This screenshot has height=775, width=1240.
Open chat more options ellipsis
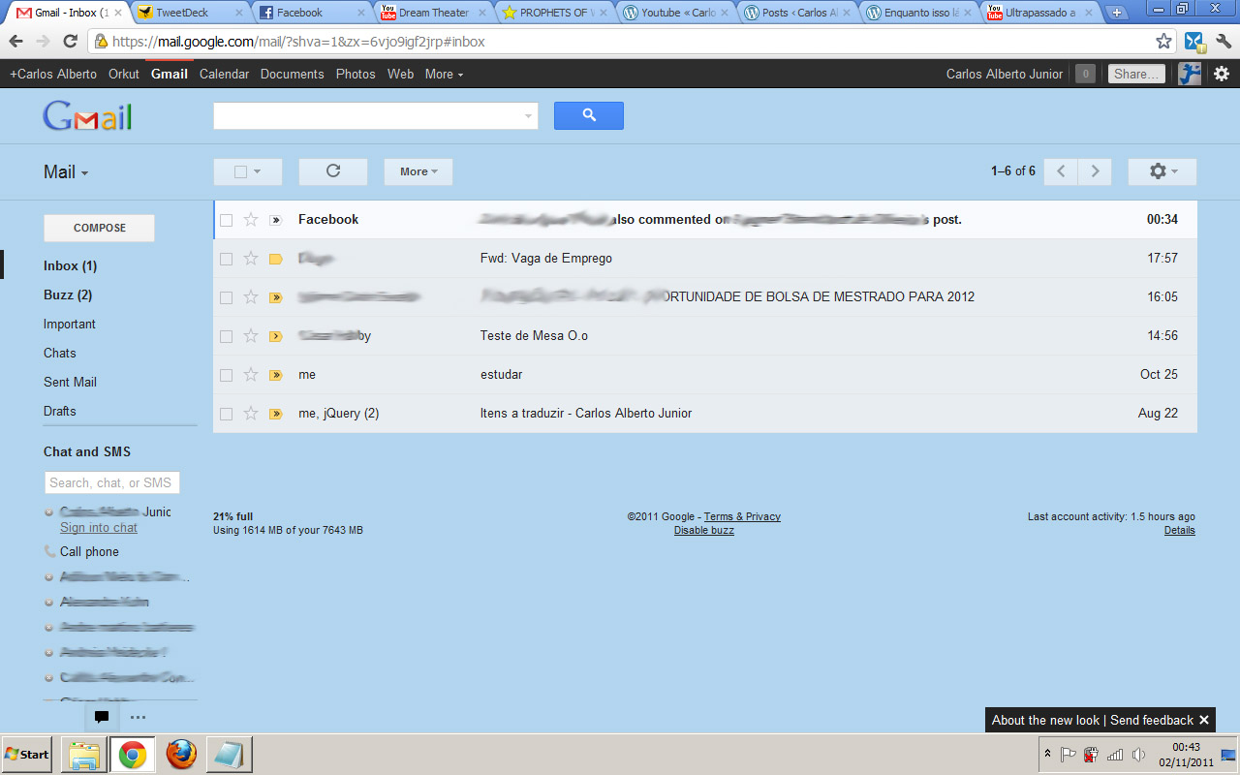coord(138,718)
